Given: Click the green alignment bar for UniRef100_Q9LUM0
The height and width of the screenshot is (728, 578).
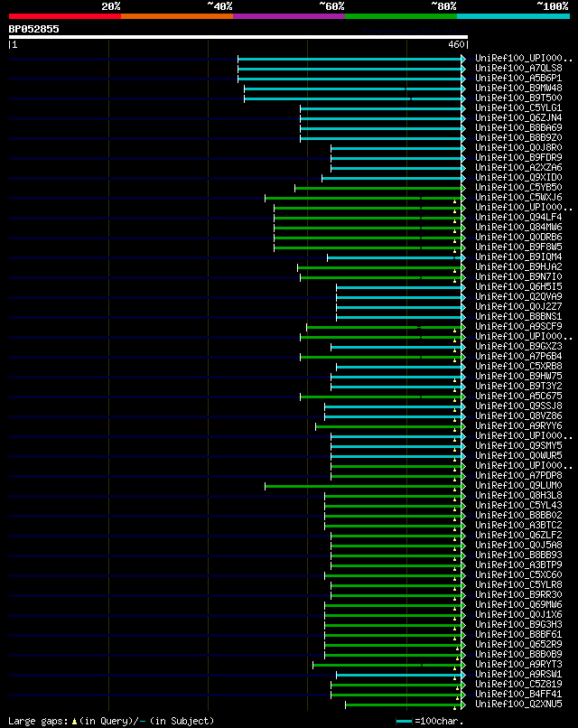Looking at the screenshot, I should point(363,487).
